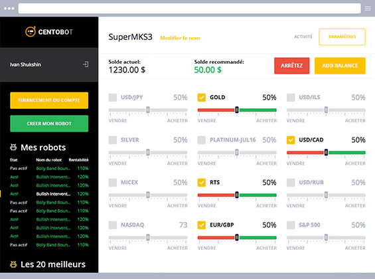The height and width of the screenshot is (279, 375).
Task: Enable the NASDAQ asset checkbox
Action: coord(113,225)
